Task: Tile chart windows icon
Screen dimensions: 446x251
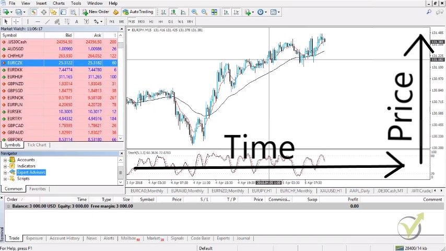Action: pos(214,12)
